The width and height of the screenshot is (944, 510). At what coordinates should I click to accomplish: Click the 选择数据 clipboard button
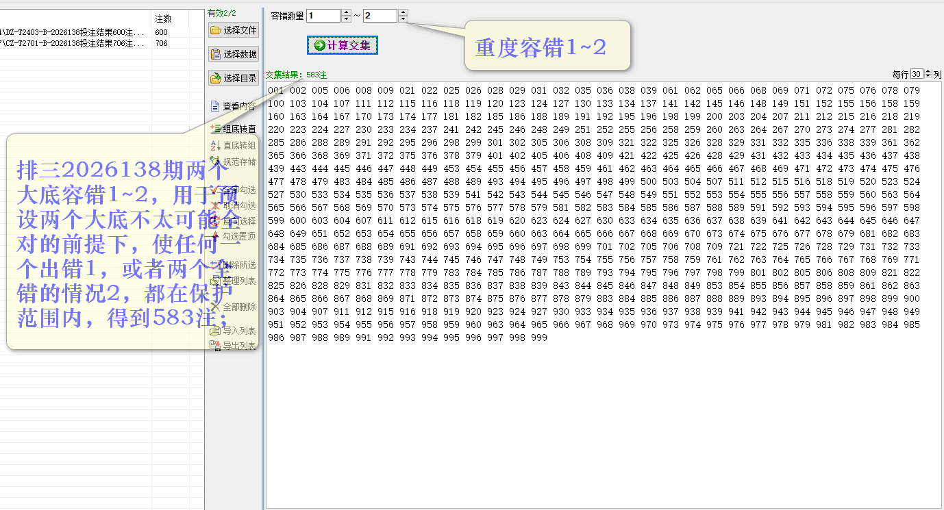coord(234,54)
